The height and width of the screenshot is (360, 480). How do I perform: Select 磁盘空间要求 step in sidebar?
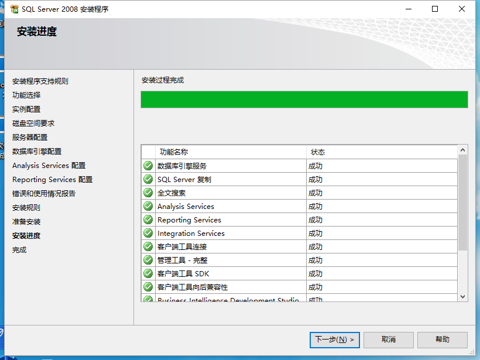33,124
